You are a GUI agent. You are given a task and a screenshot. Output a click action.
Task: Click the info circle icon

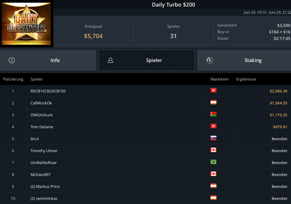(x=12, y=60)
